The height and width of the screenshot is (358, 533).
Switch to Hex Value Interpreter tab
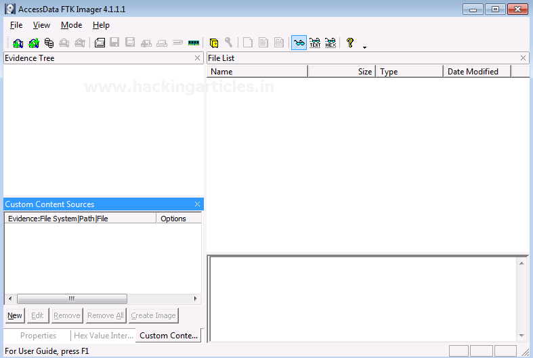104,336
